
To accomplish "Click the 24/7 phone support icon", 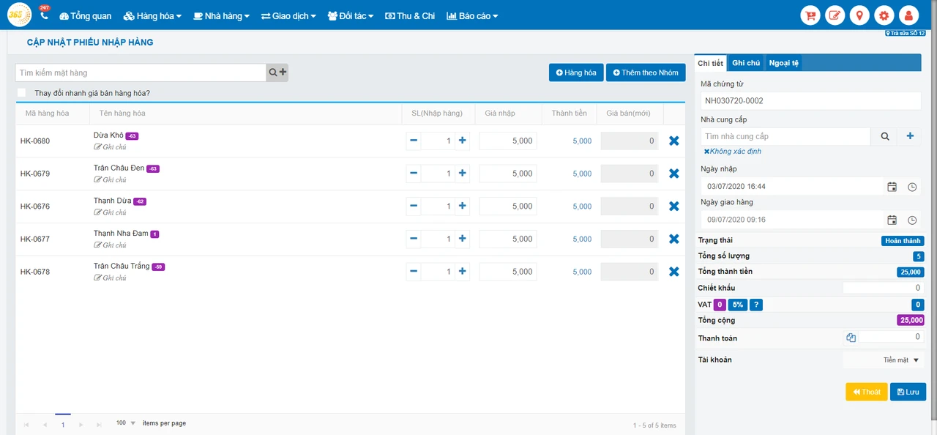I will click(44, 14).
